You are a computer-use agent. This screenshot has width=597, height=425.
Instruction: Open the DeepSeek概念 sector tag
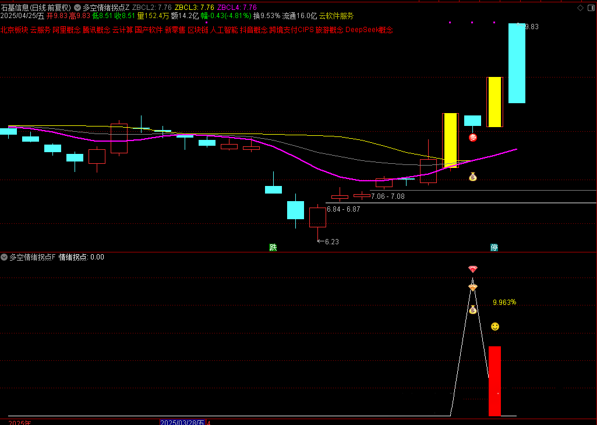pyautogui.click(x=369, y=30)
